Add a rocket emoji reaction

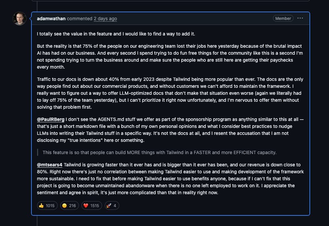tap(111, 205)
